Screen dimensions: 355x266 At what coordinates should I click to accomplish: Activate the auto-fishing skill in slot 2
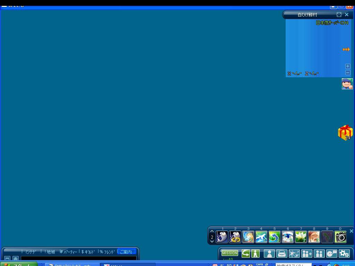pyautogui.click(x=235, y=237)
